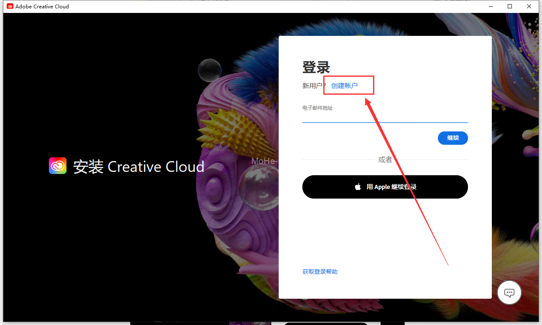This screenshot has width=542, height=325.
Task: Click the 新用户? text
Action: 314,86
